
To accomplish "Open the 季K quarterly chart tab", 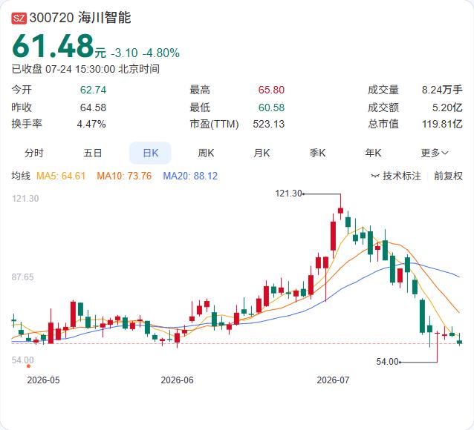I will coord(317,153).
